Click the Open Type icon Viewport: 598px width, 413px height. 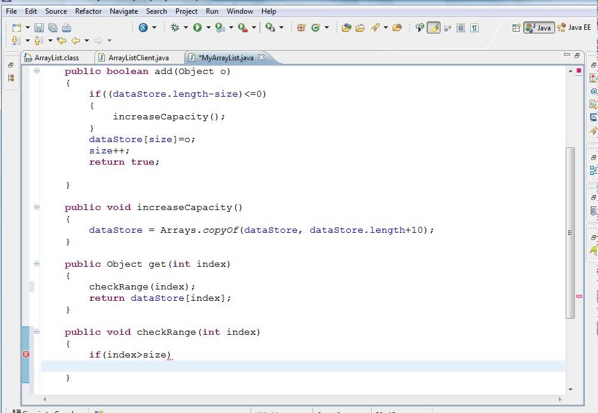346,27
